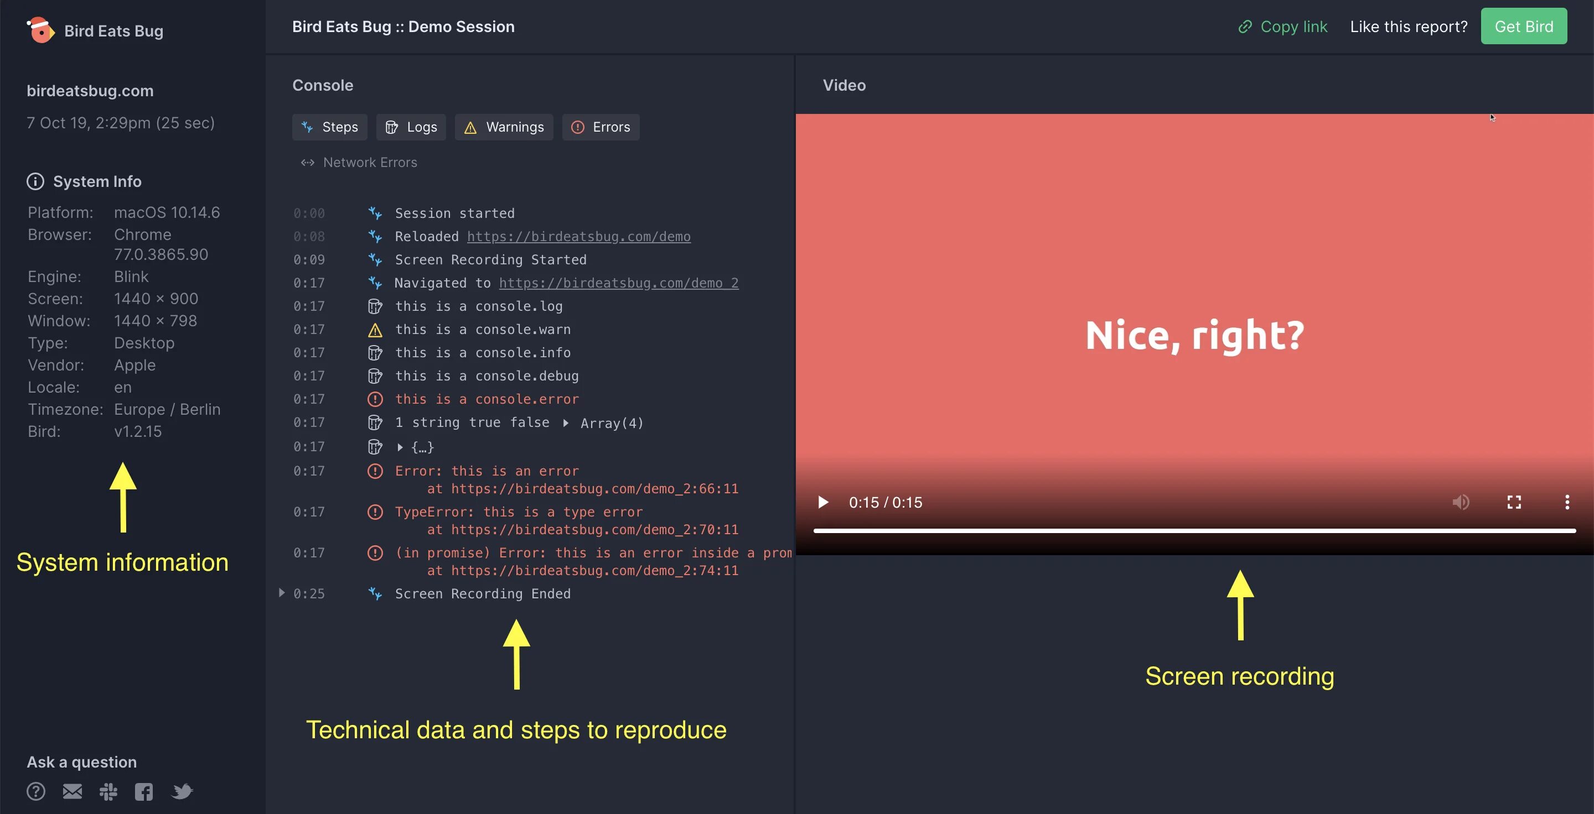Click the Copy link icon
The height and width of the screenshot is (814, 1594).
click(1243, 26)
